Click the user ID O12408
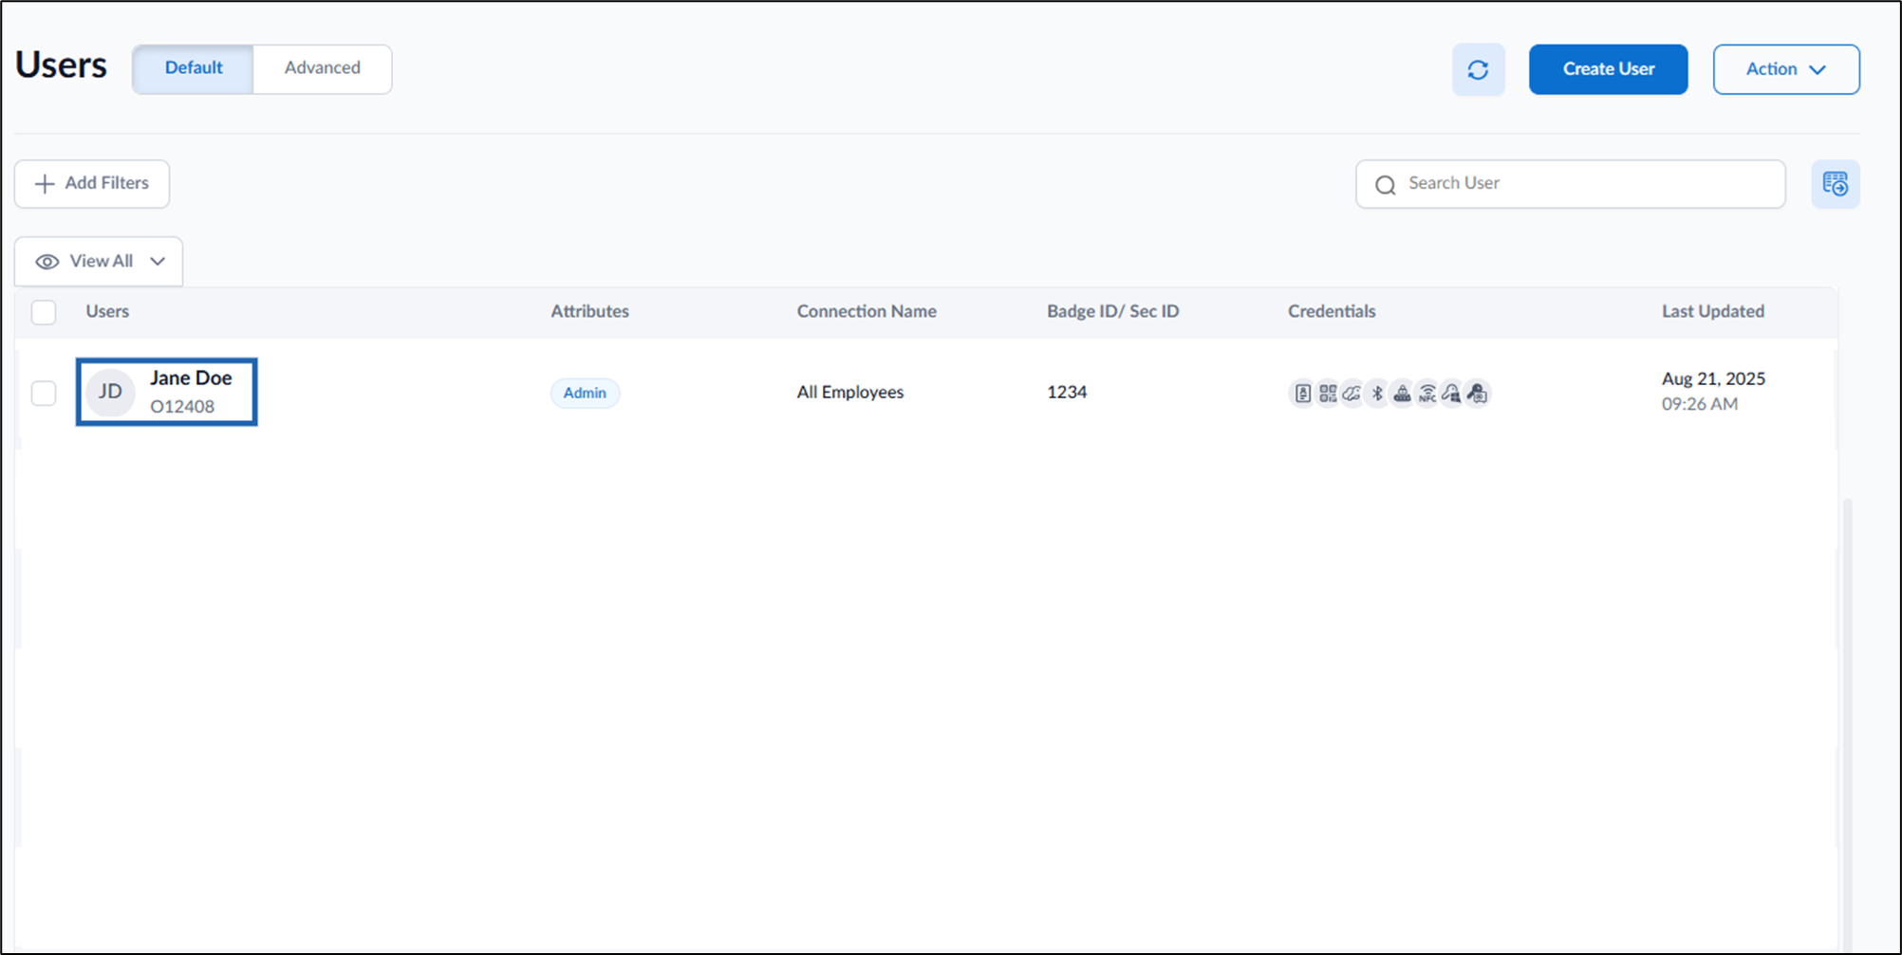The width and height of the screenshot is (1902, 955). (x=182, y=407)
